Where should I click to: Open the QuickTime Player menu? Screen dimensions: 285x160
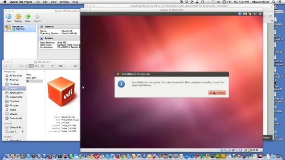coord(21,2)
